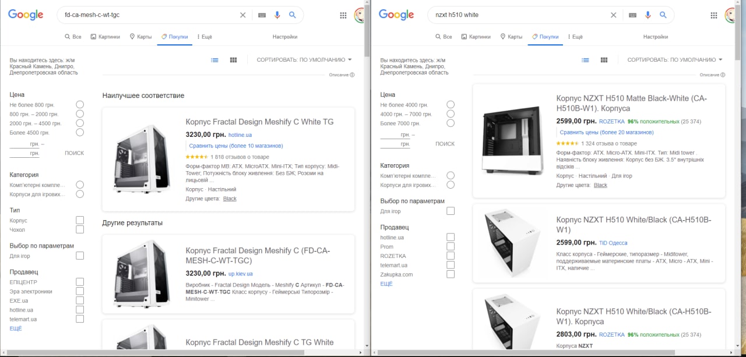Click 'Black' color link under NZXT H510

[600, 185]
